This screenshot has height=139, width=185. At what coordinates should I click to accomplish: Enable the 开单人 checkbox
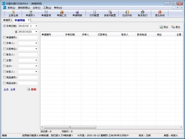(x=4, y=43)
